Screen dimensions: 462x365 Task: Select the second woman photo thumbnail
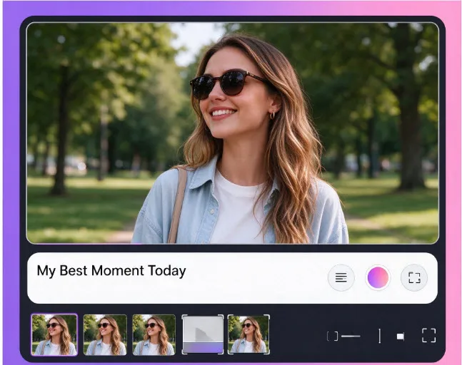pyautogui.click(x=105, y=335)
